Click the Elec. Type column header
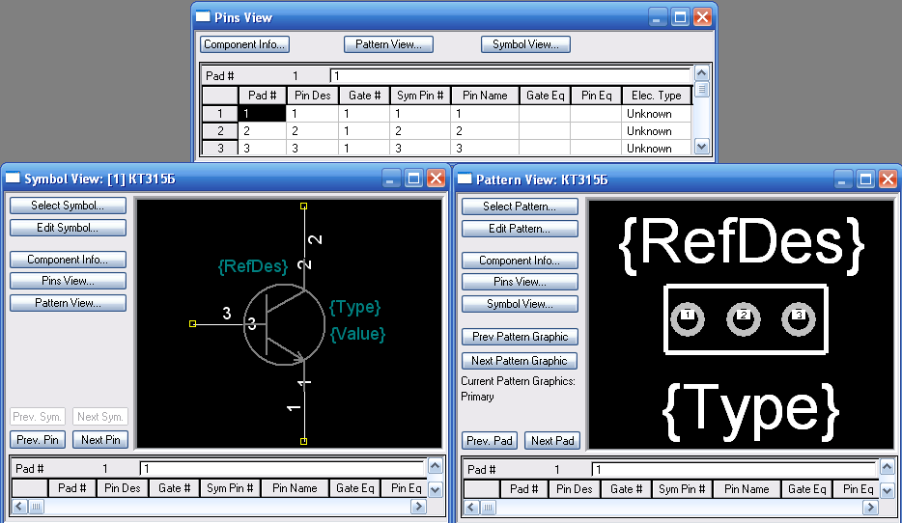Screen dimensions: 902x523 656,96
